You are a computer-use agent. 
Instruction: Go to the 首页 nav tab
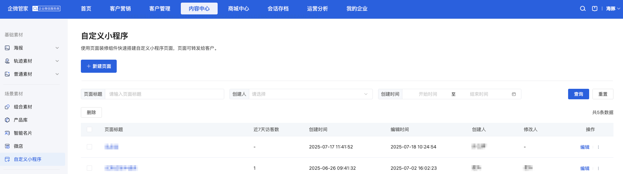86,9
